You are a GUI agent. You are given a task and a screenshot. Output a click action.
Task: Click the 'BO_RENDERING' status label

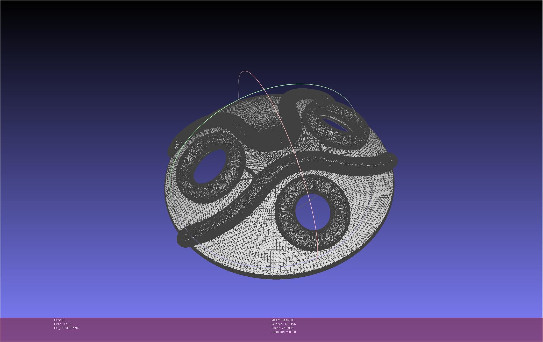tap(67, 328)
